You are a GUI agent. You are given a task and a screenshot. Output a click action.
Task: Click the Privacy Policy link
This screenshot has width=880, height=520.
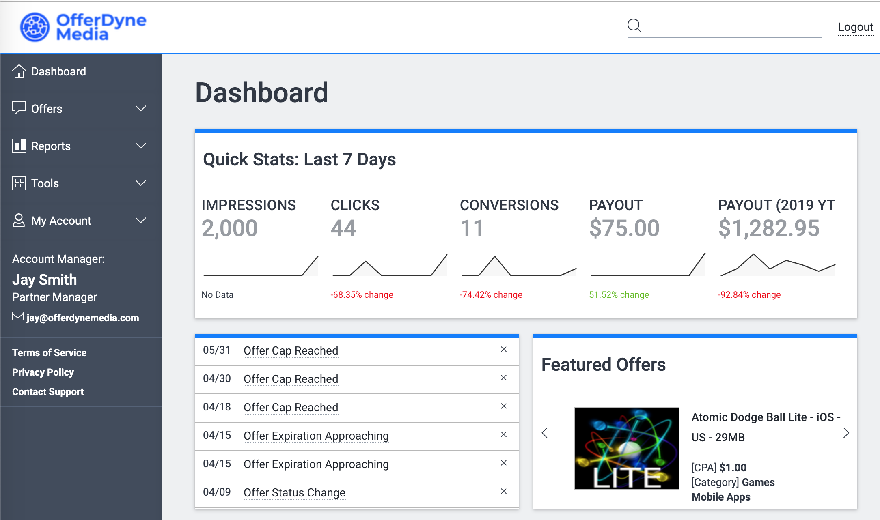(x=43, y=372)
